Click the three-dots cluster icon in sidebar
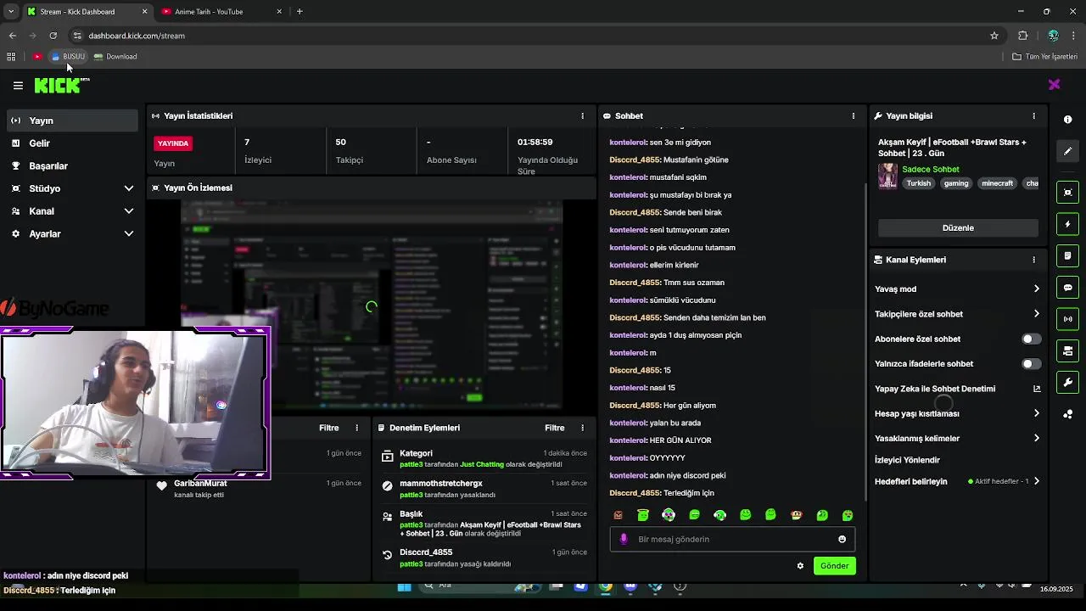Screen dimensions: 1086x611 coord(1067,414)
